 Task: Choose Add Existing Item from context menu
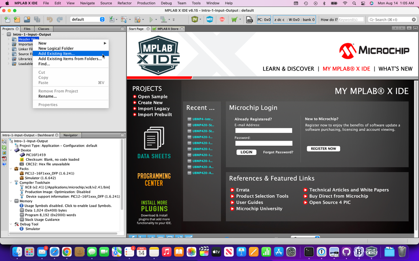coord(57,53)
